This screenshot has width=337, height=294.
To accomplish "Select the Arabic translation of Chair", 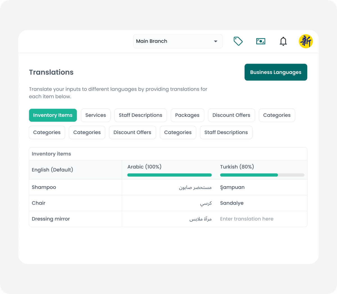I will [x=206, y=203].
